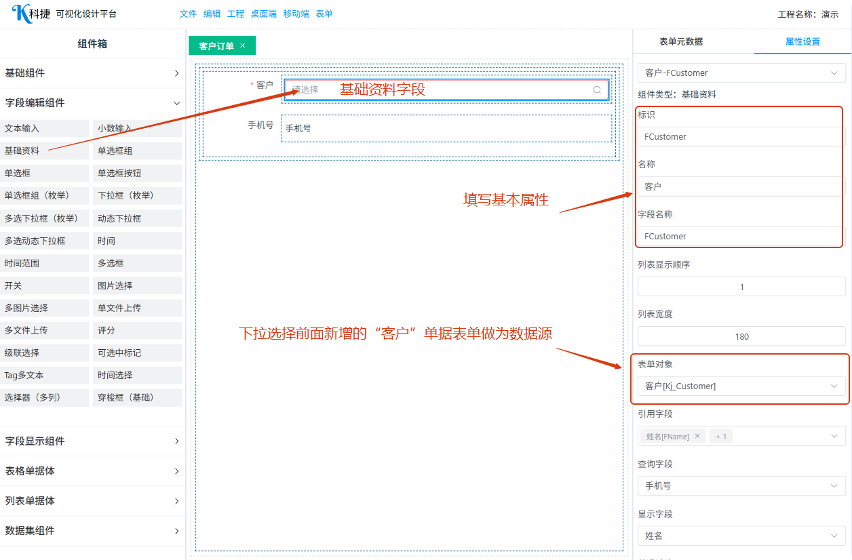
Task: Open the 表单对象 dropdown
Action: [x=741, y=386]
